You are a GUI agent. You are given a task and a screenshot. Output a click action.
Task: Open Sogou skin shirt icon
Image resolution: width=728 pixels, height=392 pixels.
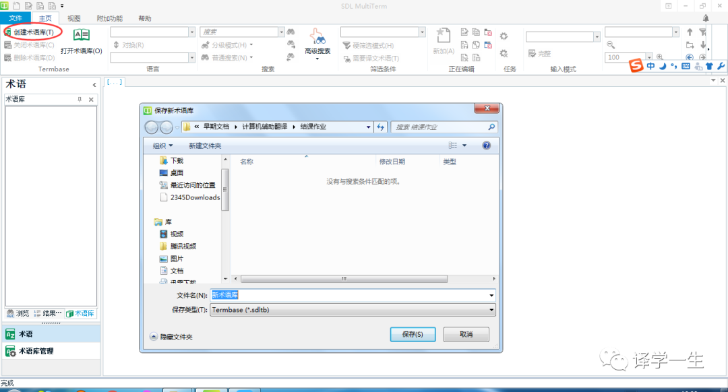709,66
